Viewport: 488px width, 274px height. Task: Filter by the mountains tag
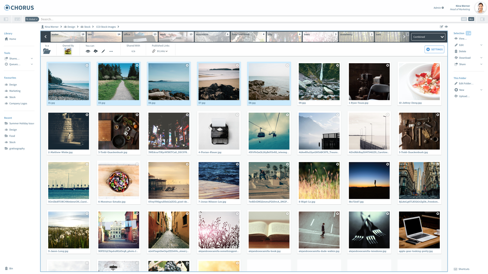click(x=212, y=37)
